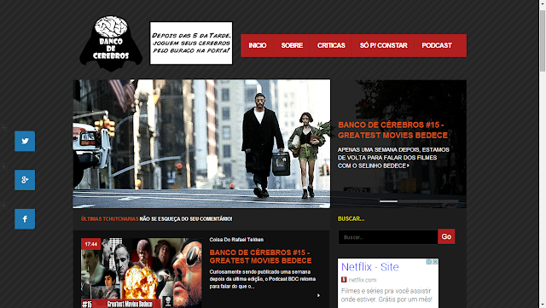
Task: Close the Netflix ad with X icon
Action: coord(435,262)
